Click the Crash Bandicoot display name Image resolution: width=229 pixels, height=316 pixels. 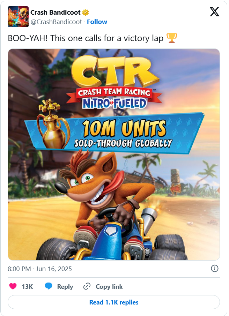56,13
